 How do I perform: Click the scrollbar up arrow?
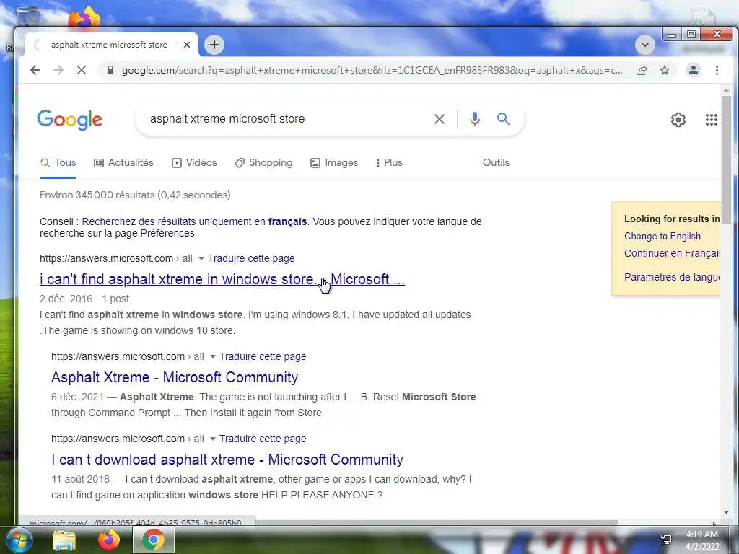point(726,89)
